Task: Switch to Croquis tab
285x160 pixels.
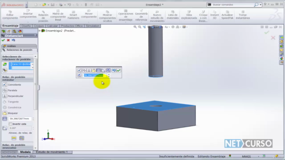Action: tap(39, 26)
